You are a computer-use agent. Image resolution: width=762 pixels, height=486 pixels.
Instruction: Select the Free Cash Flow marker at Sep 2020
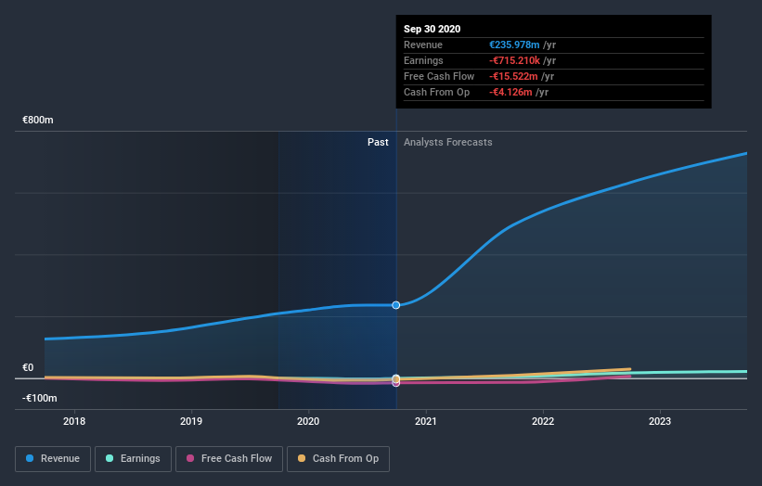(396, 383)
